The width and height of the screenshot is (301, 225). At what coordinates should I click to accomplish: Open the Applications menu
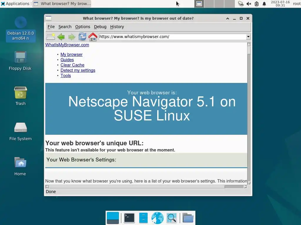pos(16,4)
